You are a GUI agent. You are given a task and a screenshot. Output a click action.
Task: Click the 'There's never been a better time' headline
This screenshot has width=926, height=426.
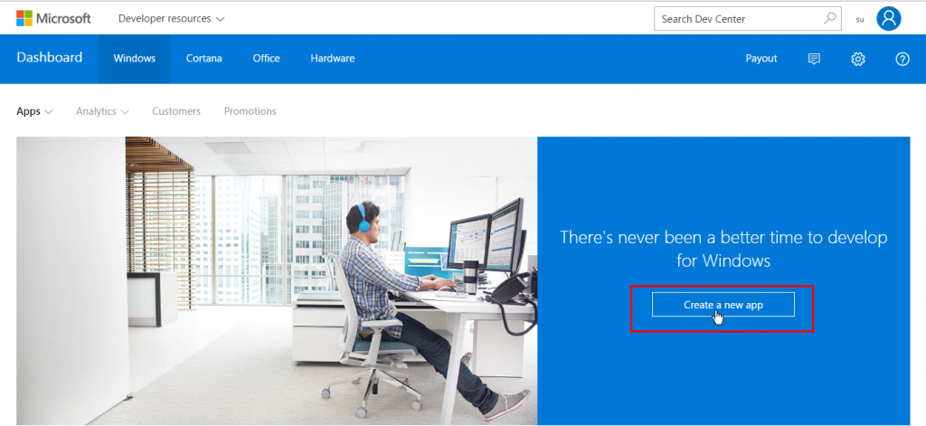click(x=723, y=249)
